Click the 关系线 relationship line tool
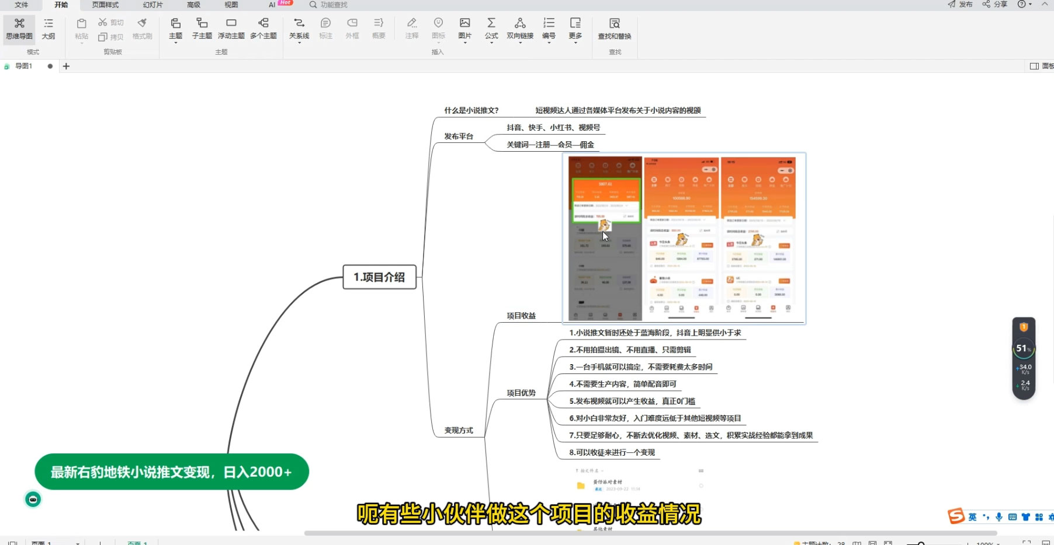The width and height of the screenshot is (1054, 545). [x=299, y=28]
